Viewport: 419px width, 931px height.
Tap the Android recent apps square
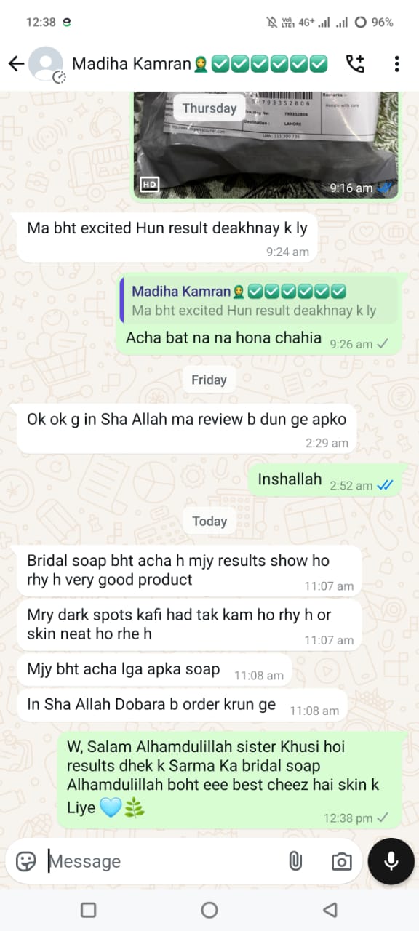(x=89, y=910)
